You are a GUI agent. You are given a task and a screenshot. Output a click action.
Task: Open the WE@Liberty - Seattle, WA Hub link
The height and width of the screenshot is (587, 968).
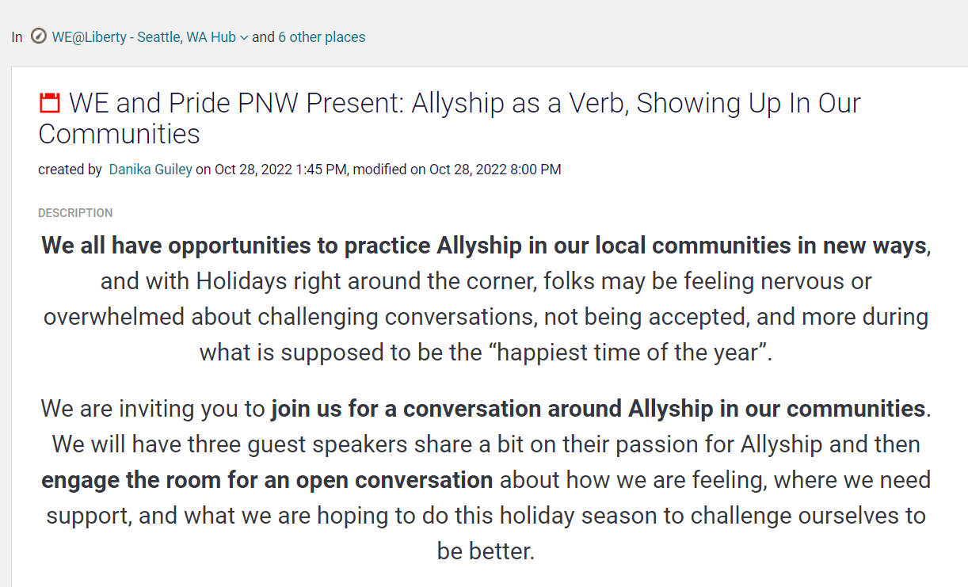coord(144,37)
